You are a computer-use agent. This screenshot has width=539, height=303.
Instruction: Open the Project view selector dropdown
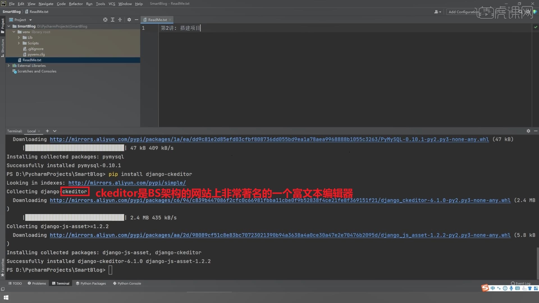(x=30, y=20)
